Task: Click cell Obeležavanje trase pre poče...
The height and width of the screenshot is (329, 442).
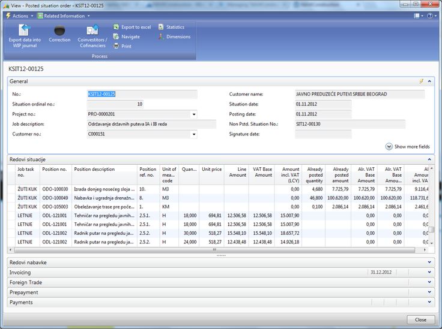Action: tap(104, 207)
